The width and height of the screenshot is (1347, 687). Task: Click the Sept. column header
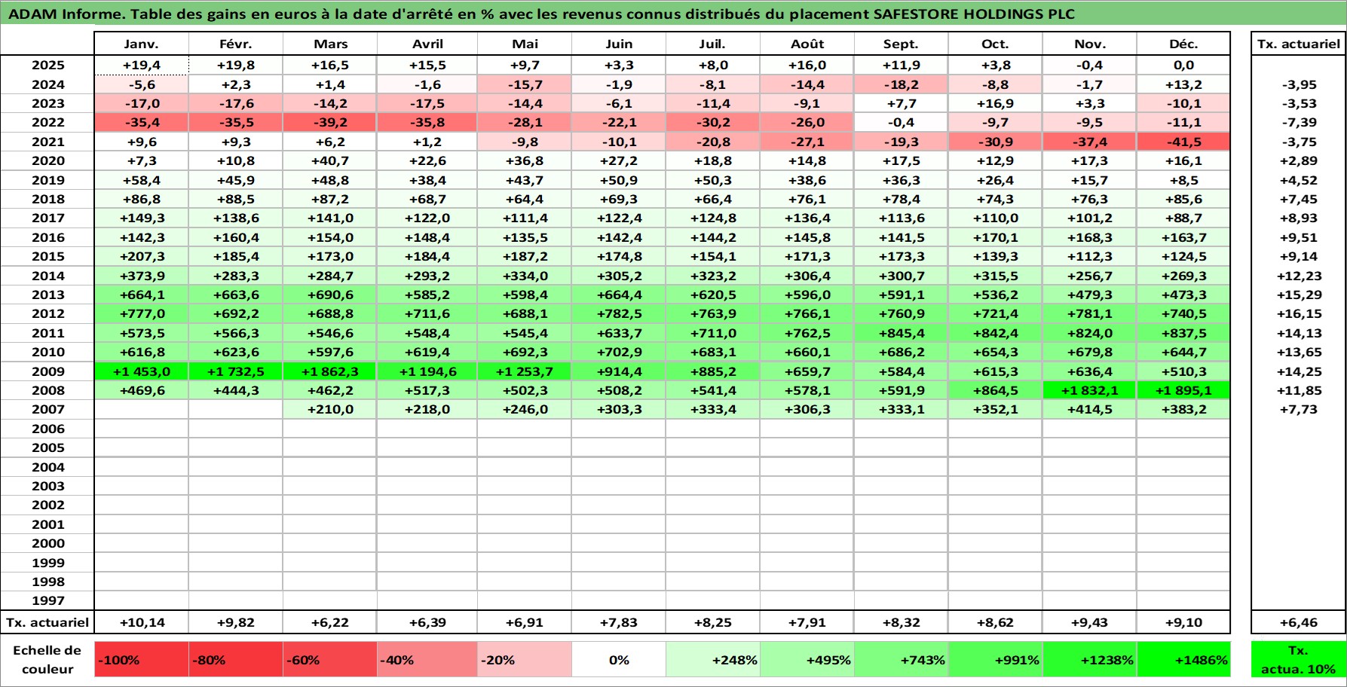coord(902,44)
